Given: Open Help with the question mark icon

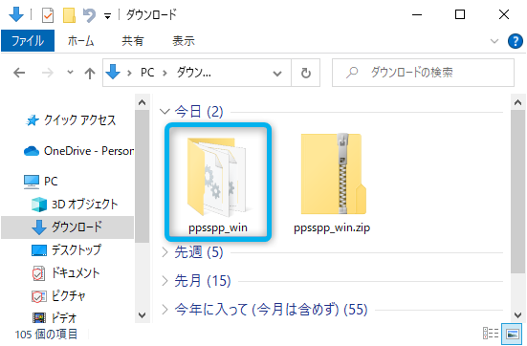Looking at the screenshot, I should pyautogui.click(x=515, y=41).
